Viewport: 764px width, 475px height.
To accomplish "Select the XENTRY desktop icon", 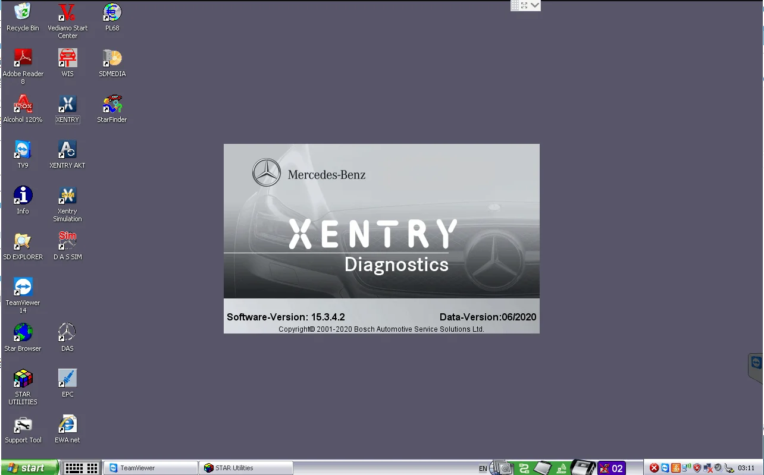I will [x=67, y=109].
